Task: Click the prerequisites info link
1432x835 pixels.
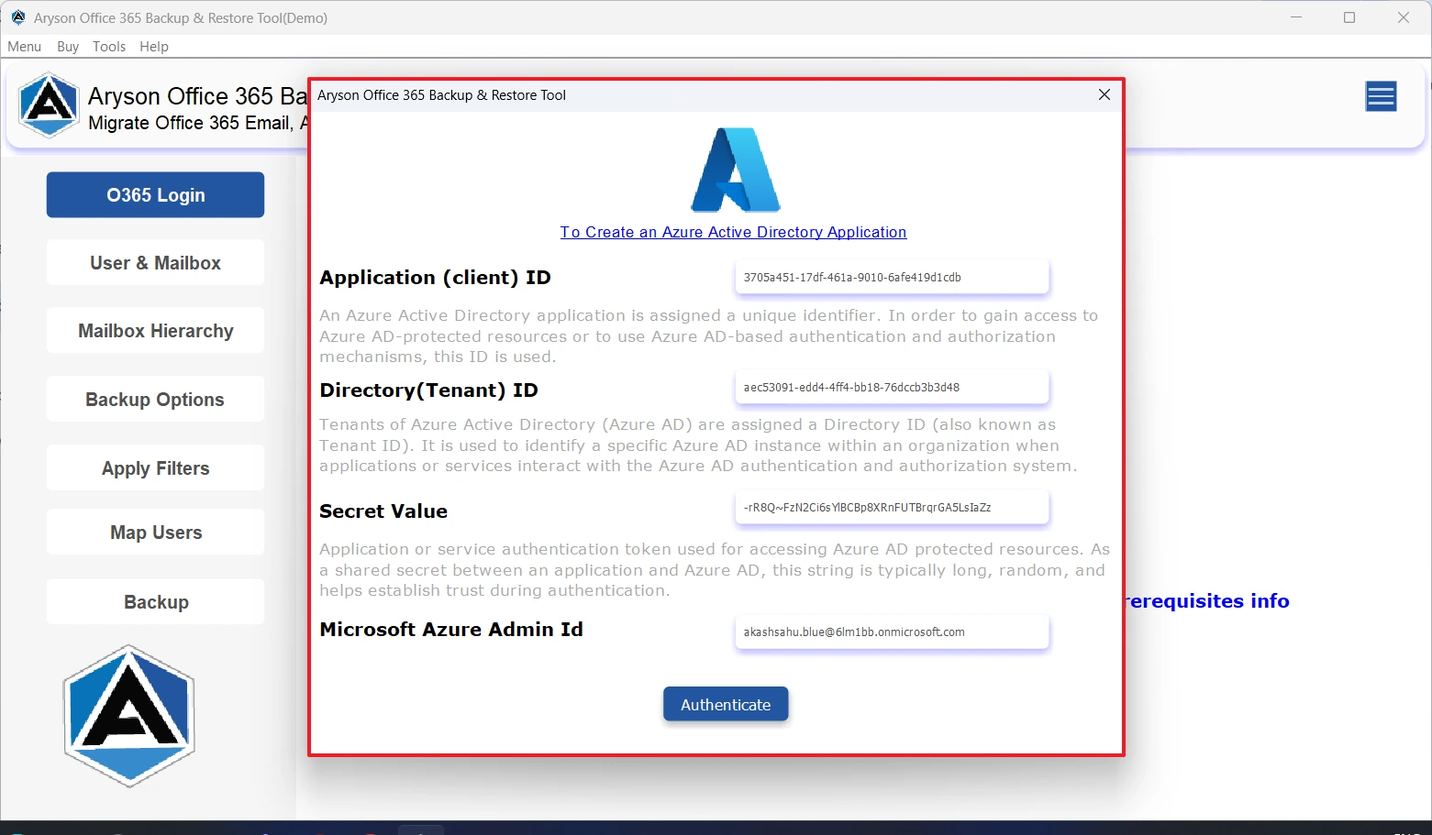Action: pyautogui.click(x=1207, y=601)
